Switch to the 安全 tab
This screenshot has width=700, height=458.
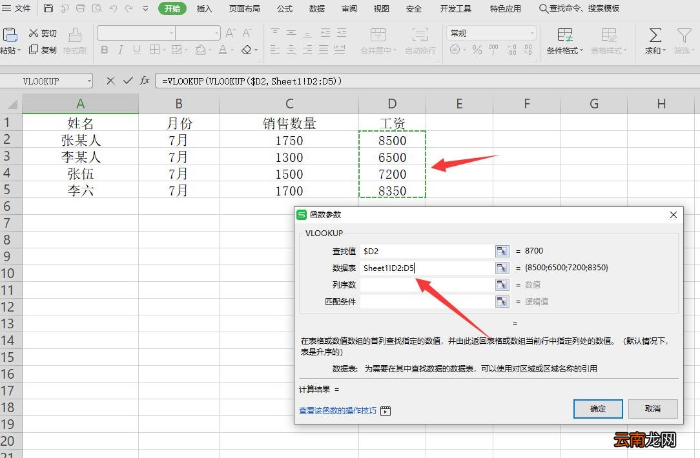click(414, 8)
